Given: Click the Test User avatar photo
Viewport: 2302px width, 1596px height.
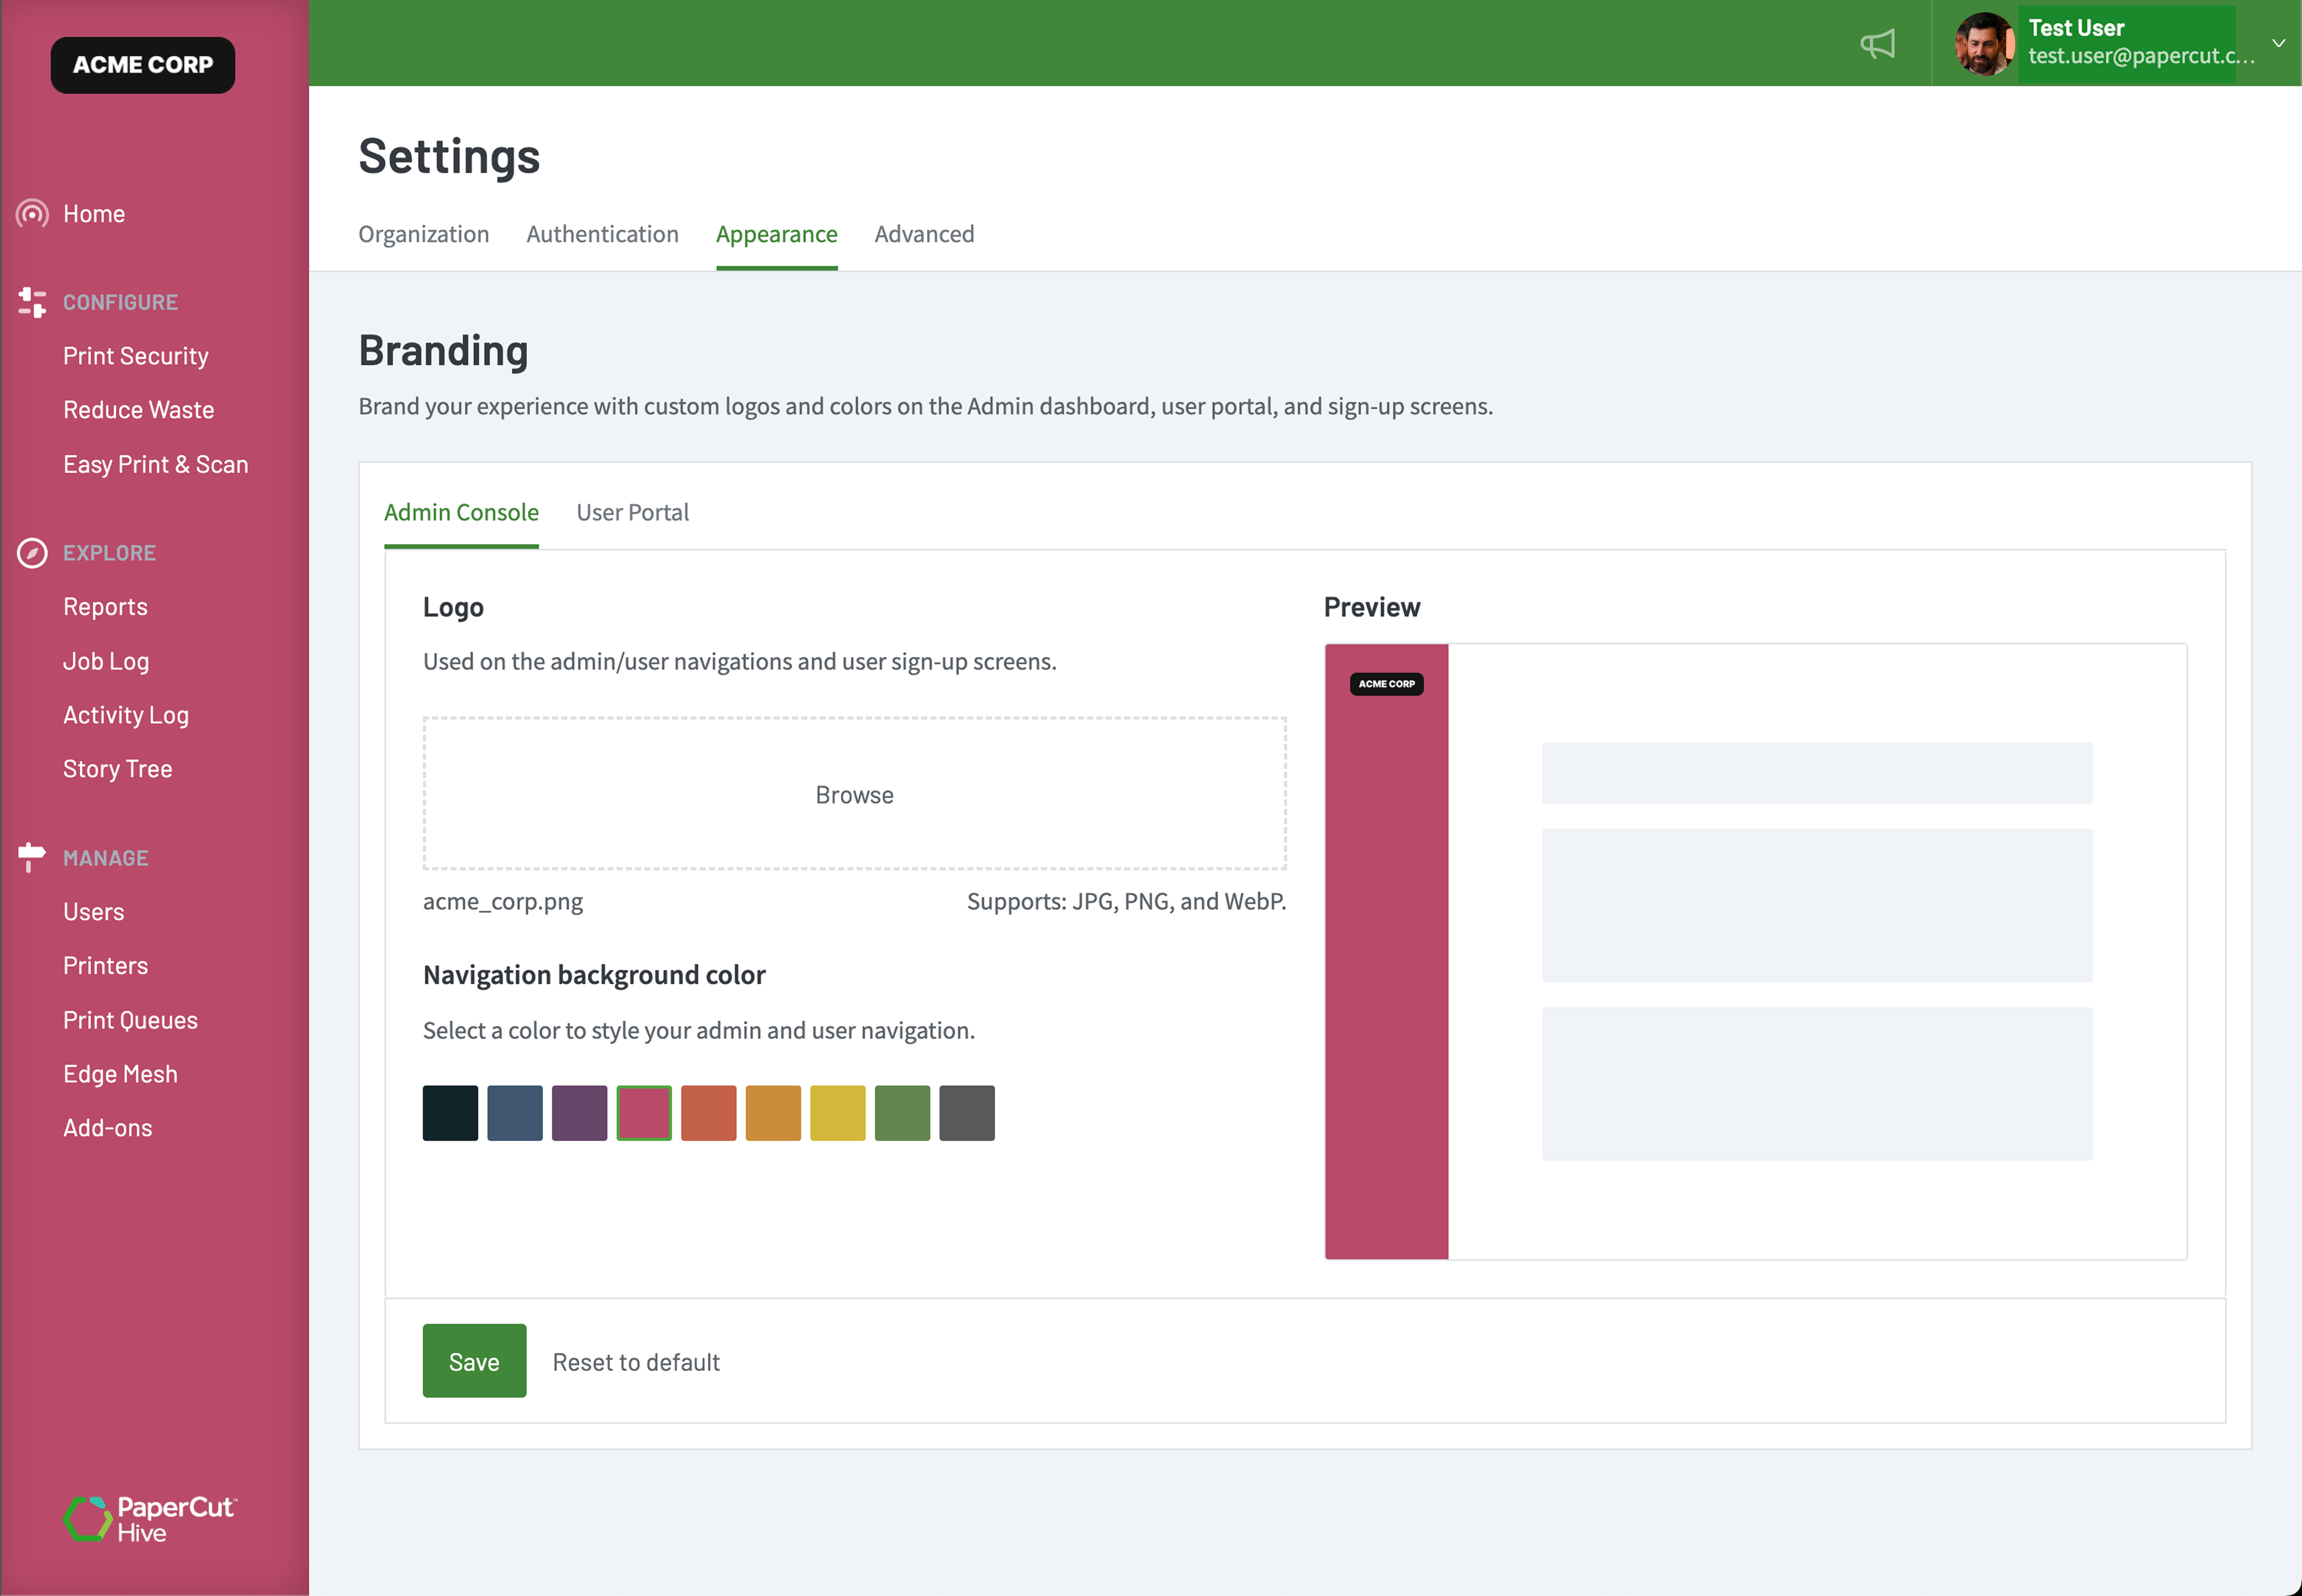Looking at the screenshot, I should (x=1984, y=44).
